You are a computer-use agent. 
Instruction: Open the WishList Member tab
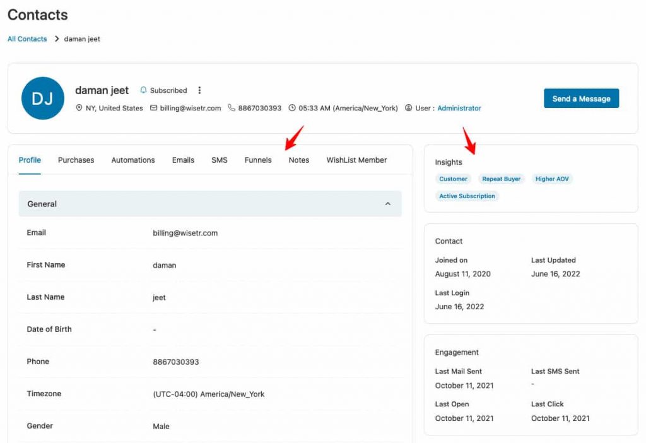click(x=356, y=160)
